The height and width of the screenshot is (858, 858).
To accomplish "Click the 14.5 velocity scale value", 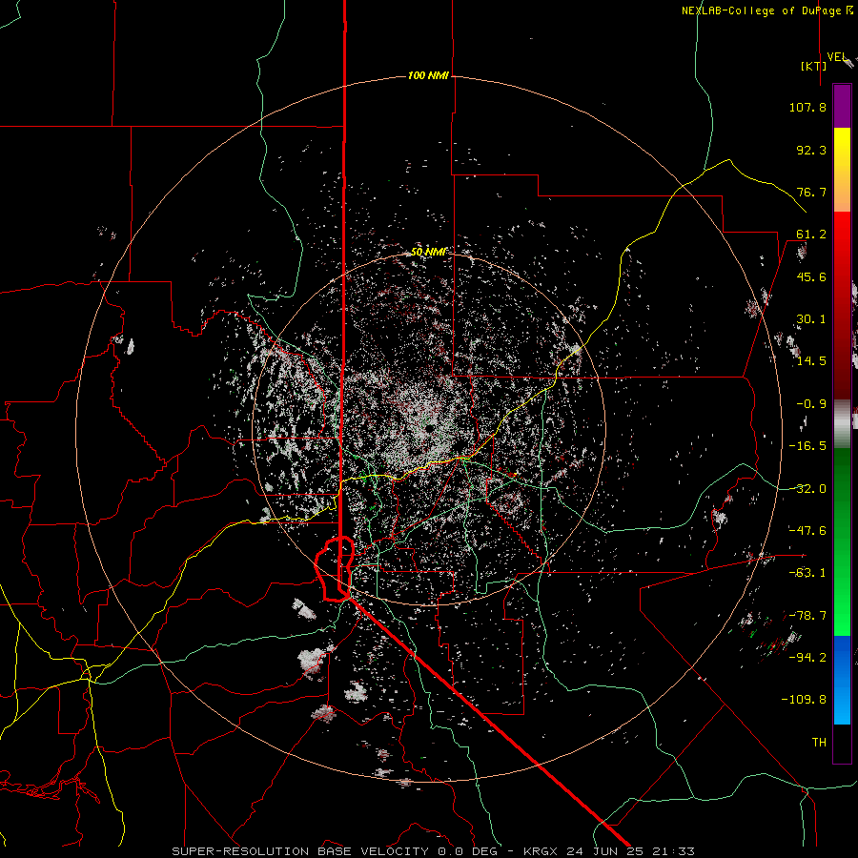I will tap(811, 361).
